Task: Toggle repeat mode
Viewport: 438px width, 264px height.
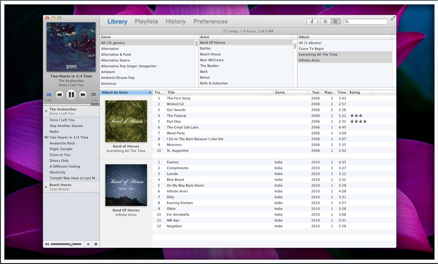Action: coord(94,95)
